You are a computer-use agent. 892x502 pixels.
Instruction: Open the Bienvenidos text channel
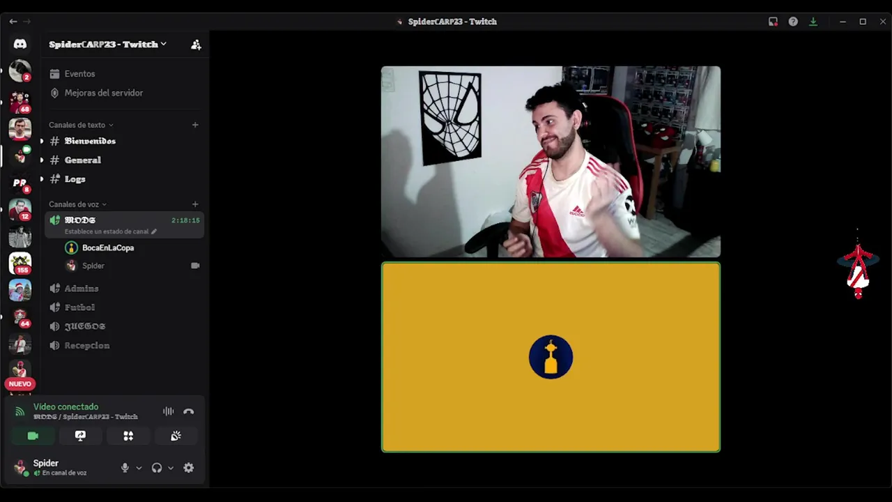click(x=124, y=141)
